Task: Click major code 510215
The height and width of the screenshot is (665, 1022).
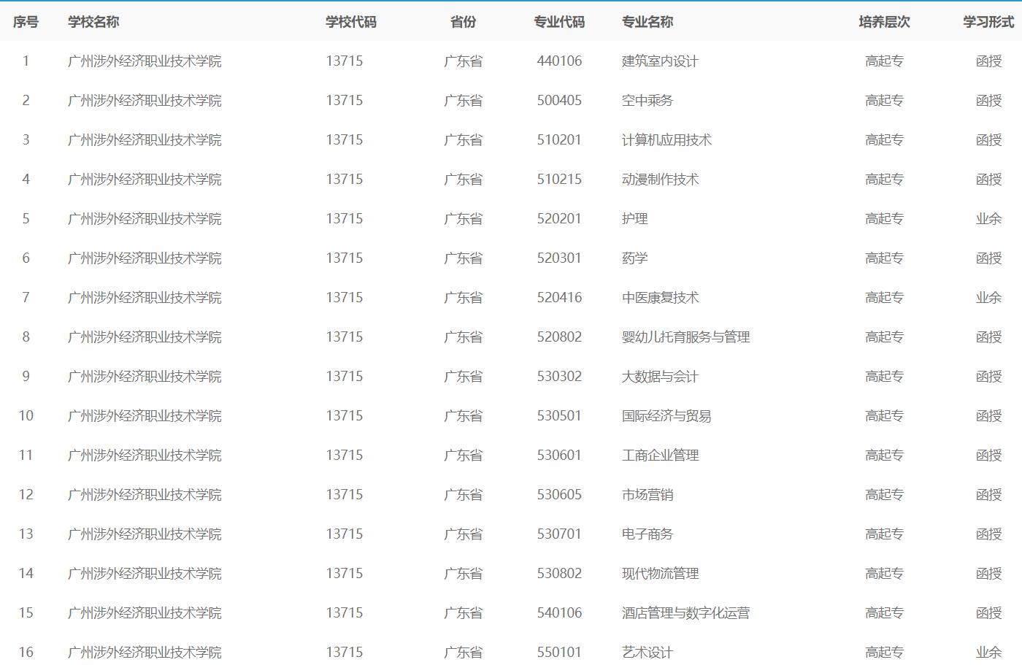Action: click(x=559, y=180)
